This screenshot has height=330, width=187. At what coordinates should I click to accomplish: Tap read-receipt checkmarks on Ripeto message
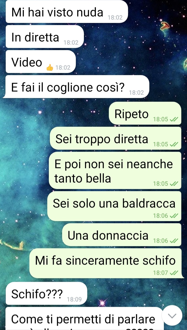click(x=174, y=119)
